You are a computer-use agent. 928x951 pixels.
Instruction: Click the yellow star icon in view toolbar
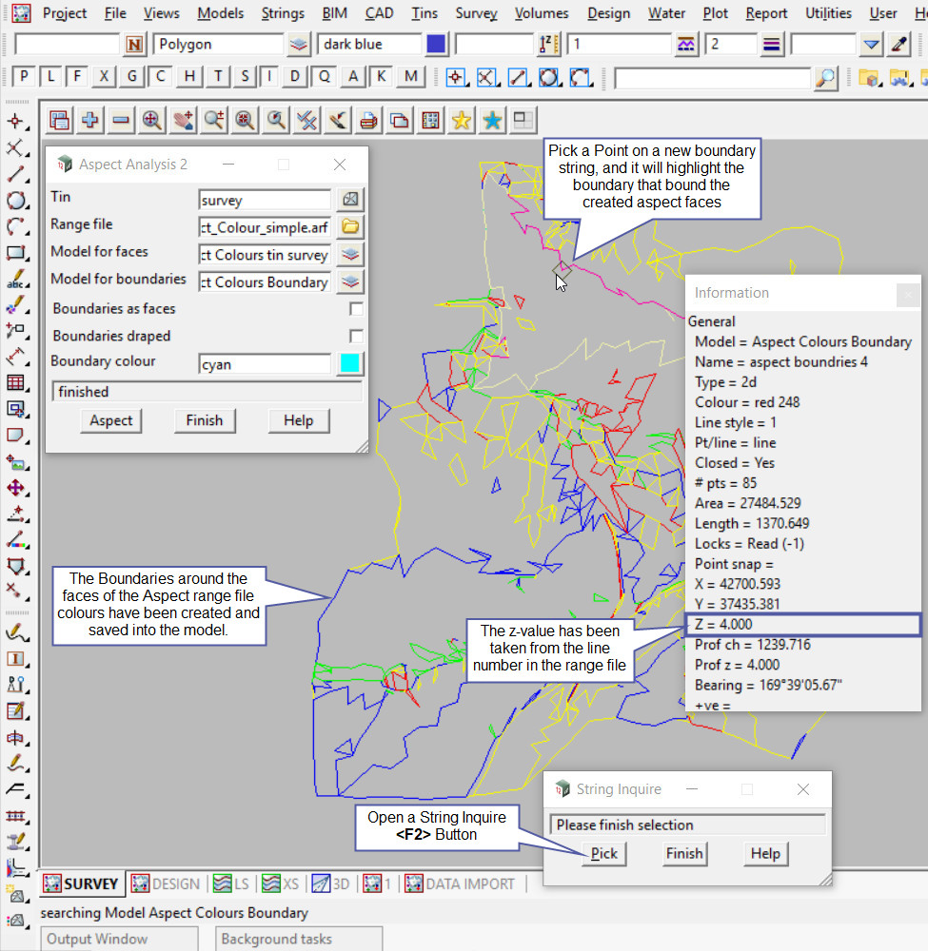coord(462,120)
